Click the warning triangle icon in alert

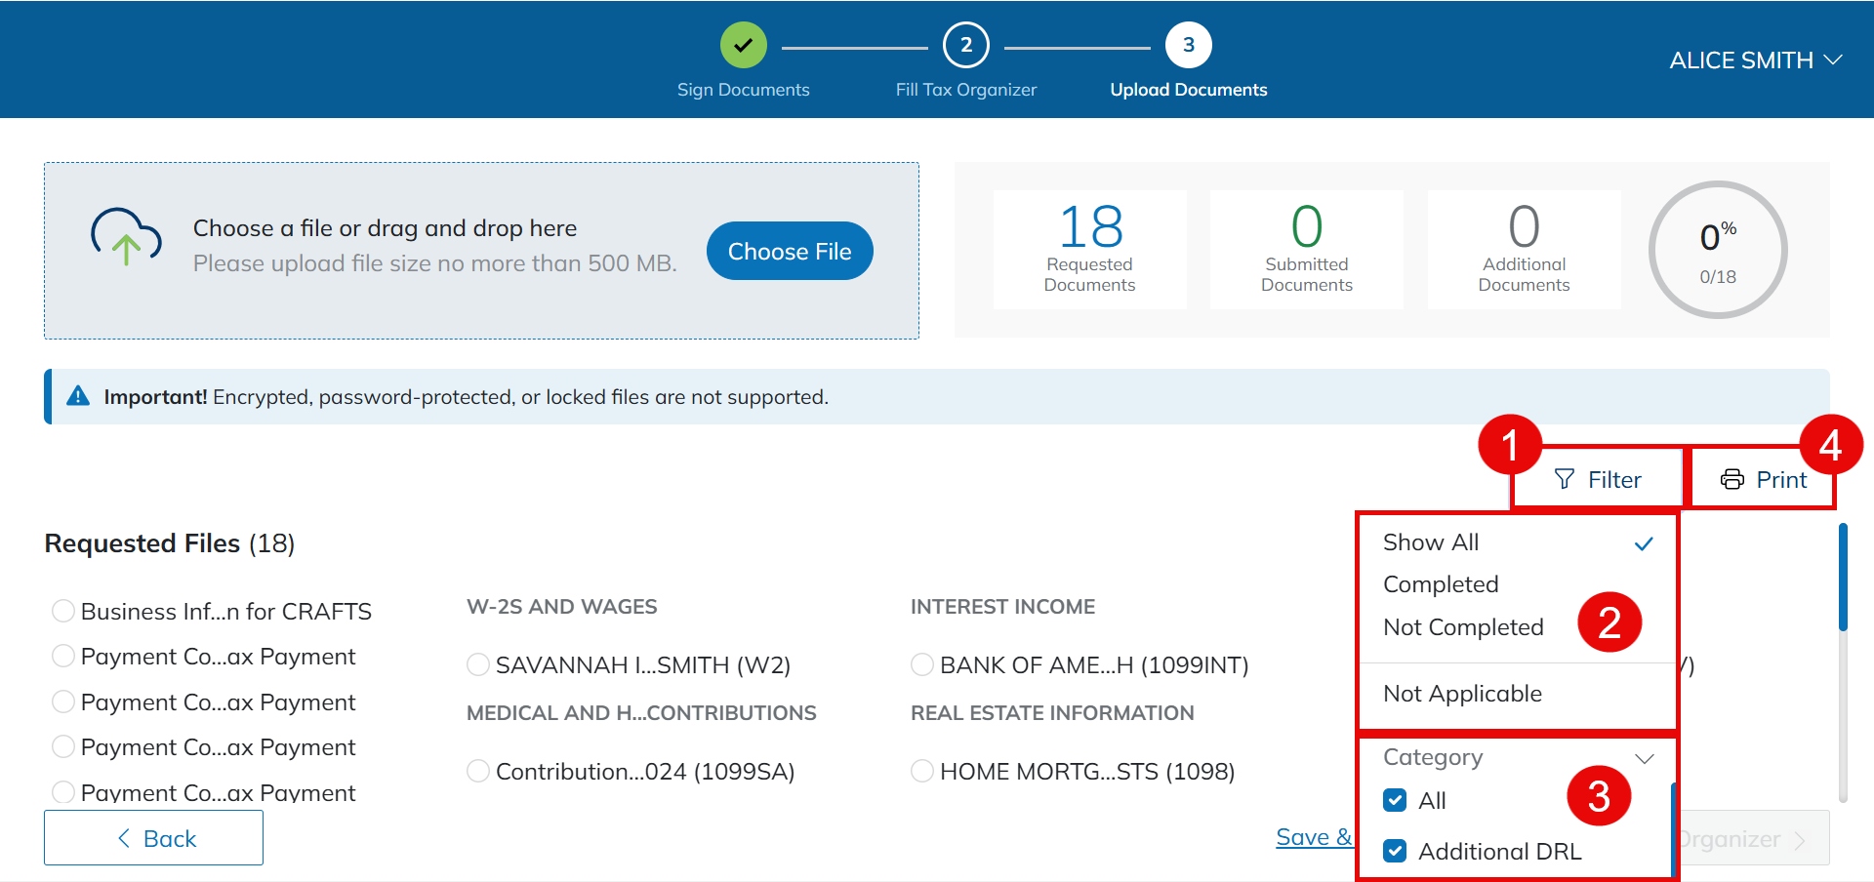pos(78,396)
